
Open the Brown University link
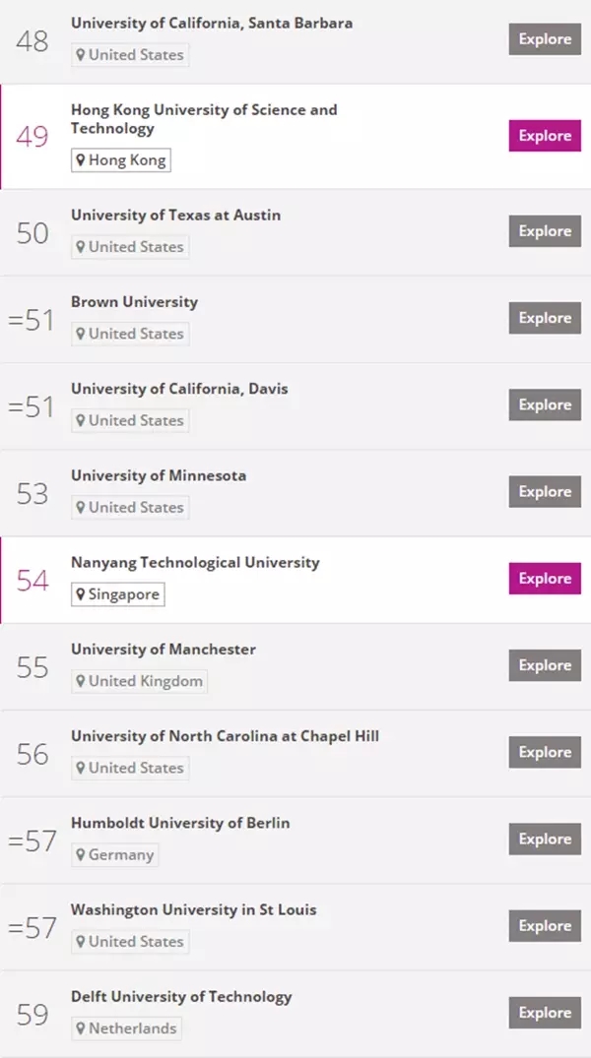pos(134,301)
